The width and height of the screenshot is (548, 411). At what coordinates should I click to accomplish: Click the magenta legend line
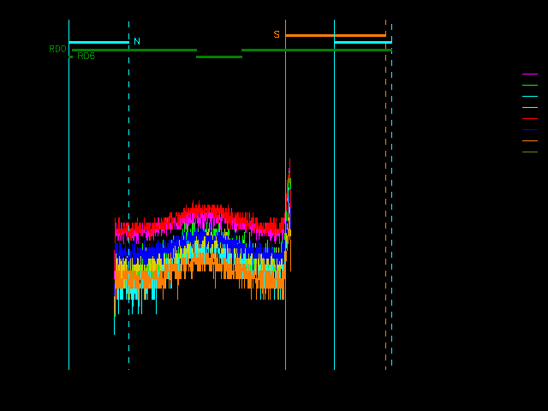530,74
